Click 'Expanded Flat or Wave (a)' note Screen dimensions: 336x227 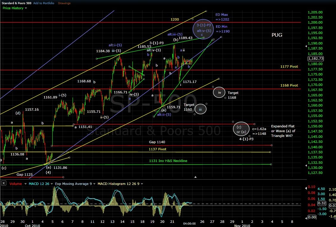pos(283,131)
